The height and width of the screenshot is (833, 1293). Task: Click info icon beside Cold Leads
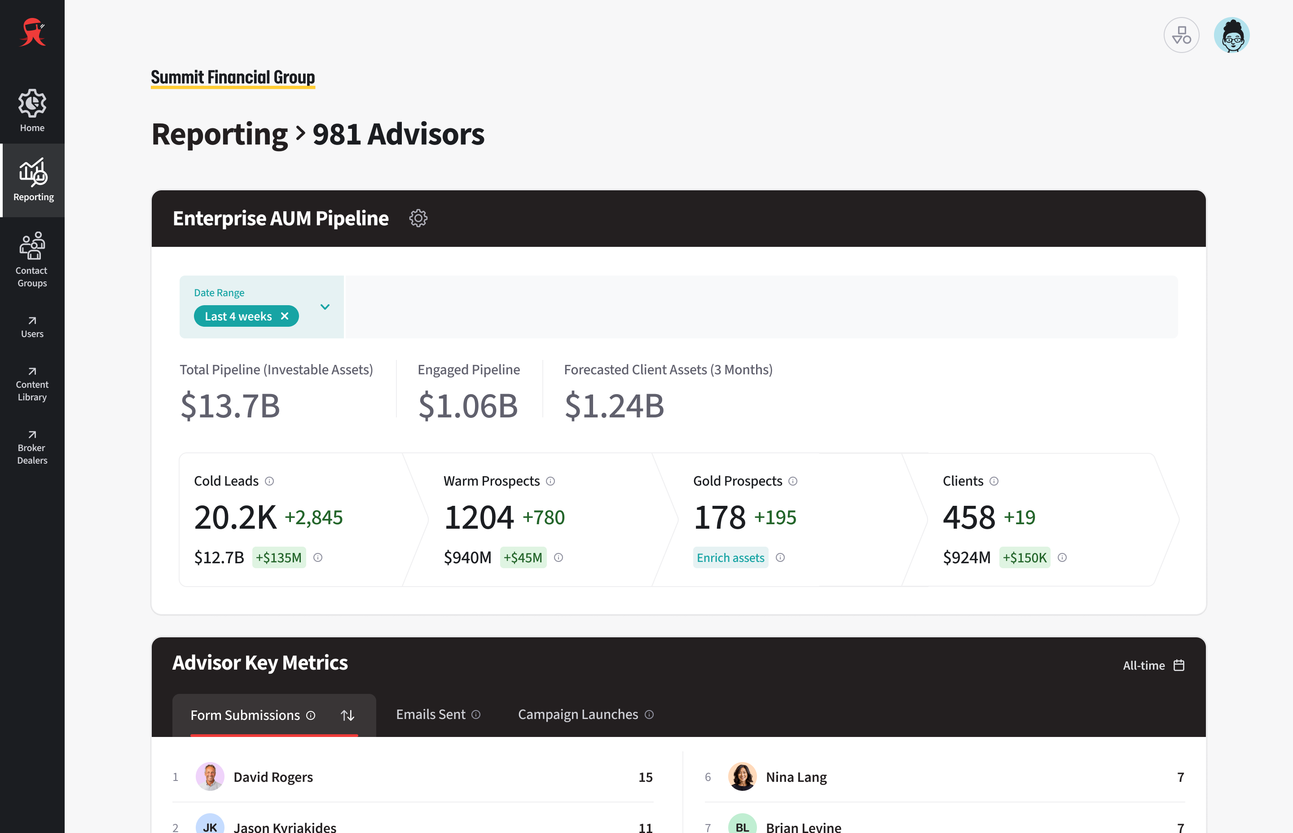click(x=269, y=481)
